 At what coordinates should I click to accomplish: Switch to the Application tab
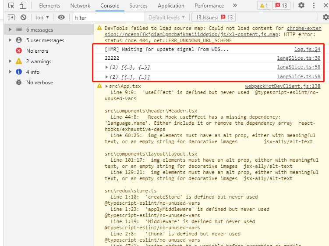pos(171,6)
